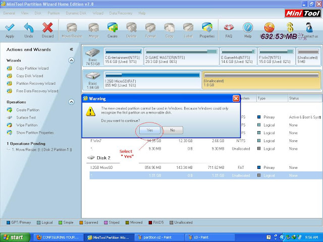This screenshot has width=323, height=242.
Task: Click the Create partition toolbar icon
Action: (113, 28)
